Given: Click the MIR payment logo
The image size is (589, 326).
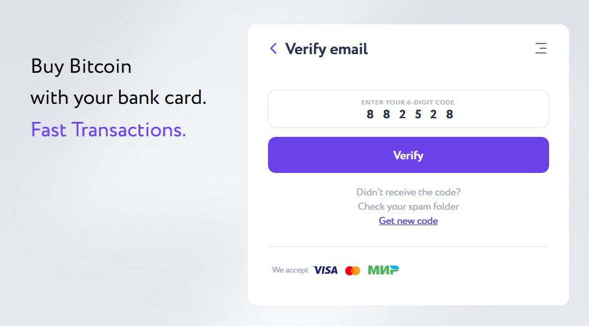Looking at the screenshot, I should (x=383, y=270).
